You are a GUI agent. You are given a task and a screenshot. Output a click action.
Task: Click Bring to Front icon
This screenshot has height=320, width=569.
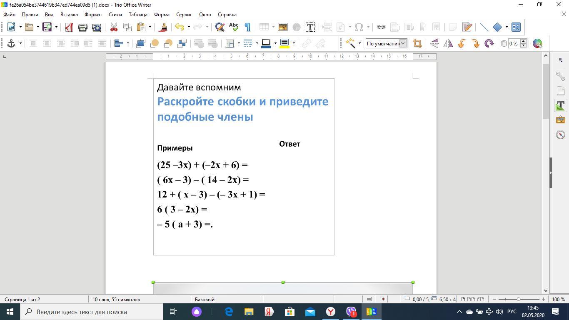(141, 43)
